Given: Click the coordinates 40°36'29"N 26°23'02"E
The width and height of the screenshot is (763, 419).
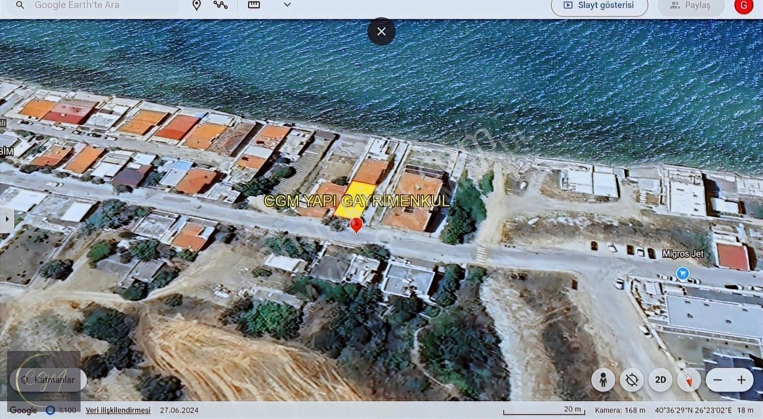Looking at the screenshot, I should click(x=693, y=410).
